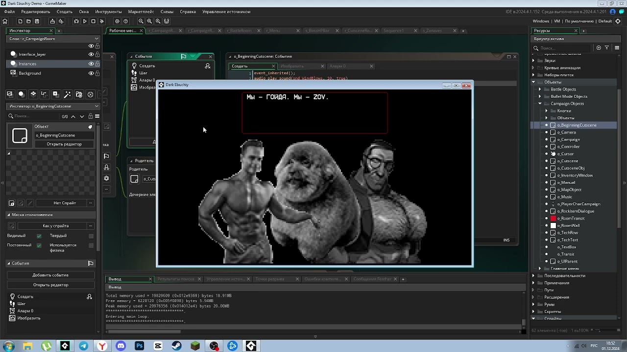Collapse the Маска столкновения section
The image size is (627, 352).
pos(8,215)
